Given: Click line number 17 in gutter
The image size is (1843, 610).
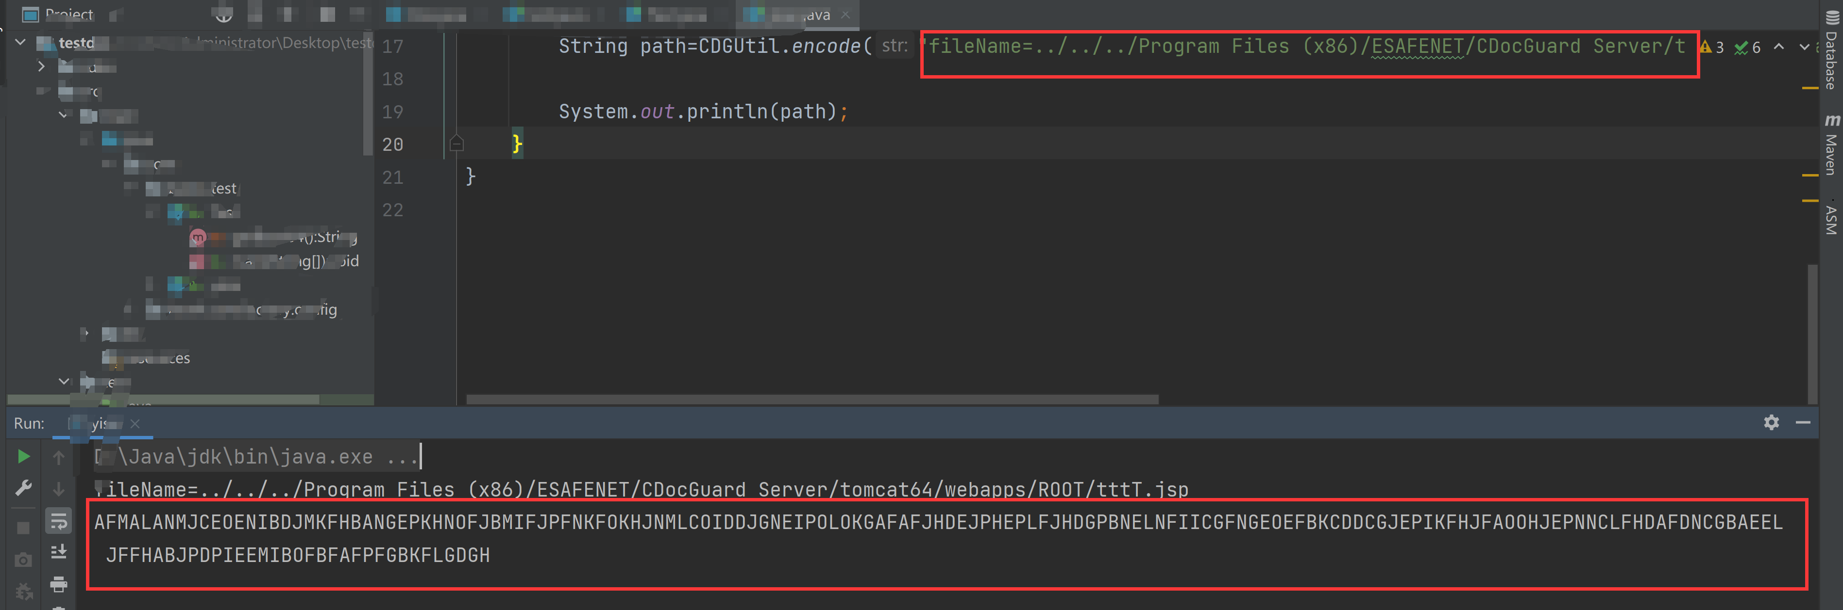Looking at the screenshot, I should click(x=392, y=47).
